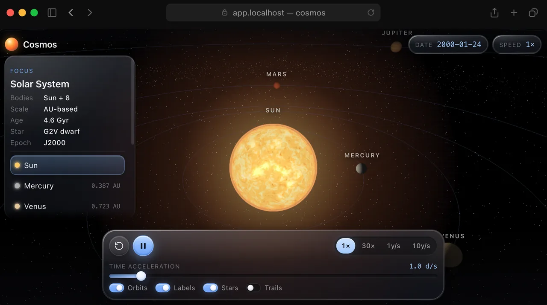
Task: Click the JUPITER label in viewport
Action: 397,33
